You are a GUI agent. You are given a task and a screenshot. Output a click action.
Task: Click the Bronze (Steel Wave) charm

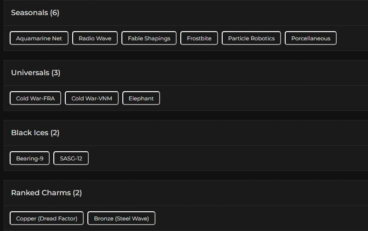(x=121, y=218)
